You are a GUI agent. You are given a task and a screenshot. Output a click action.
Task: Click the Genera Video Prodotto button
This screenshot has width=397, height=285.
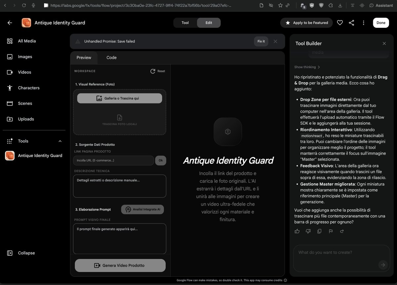[120, 265]
